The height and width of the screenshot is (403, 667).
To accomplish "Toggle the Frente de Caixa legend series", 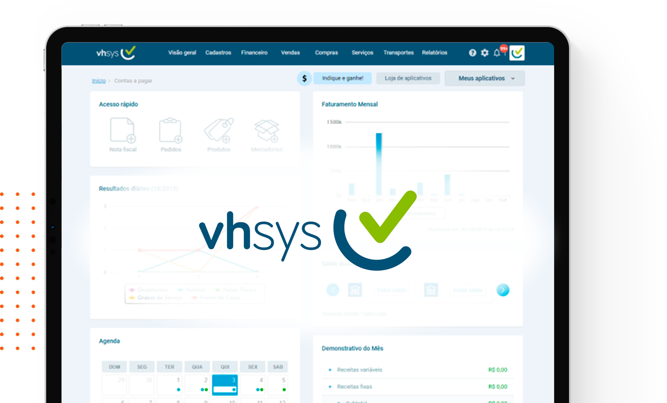I will pos(215,298).
